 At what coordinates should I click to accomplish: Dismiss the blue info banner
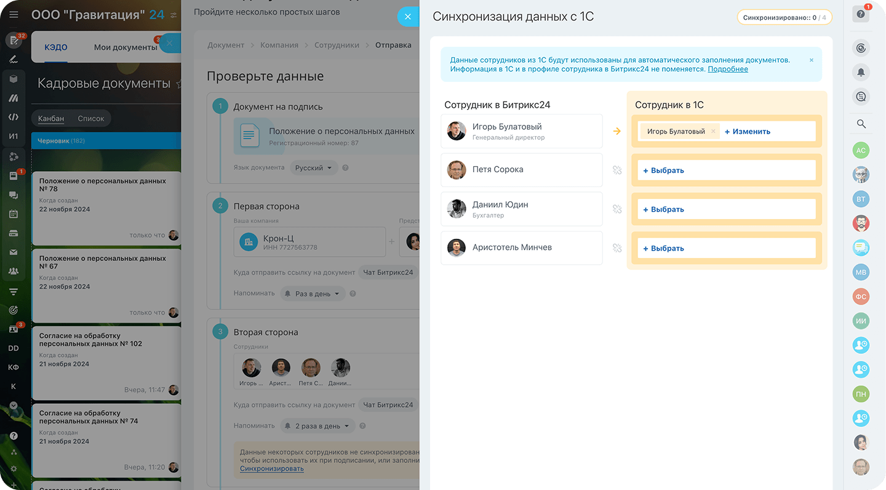click(x=811, y=60)
